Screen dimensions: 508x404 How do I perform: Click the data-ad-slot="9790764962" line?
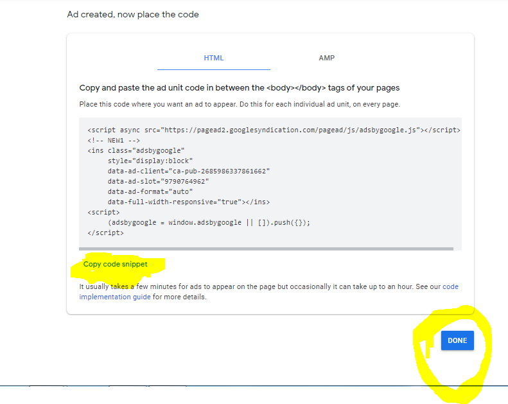click(158, 181)
